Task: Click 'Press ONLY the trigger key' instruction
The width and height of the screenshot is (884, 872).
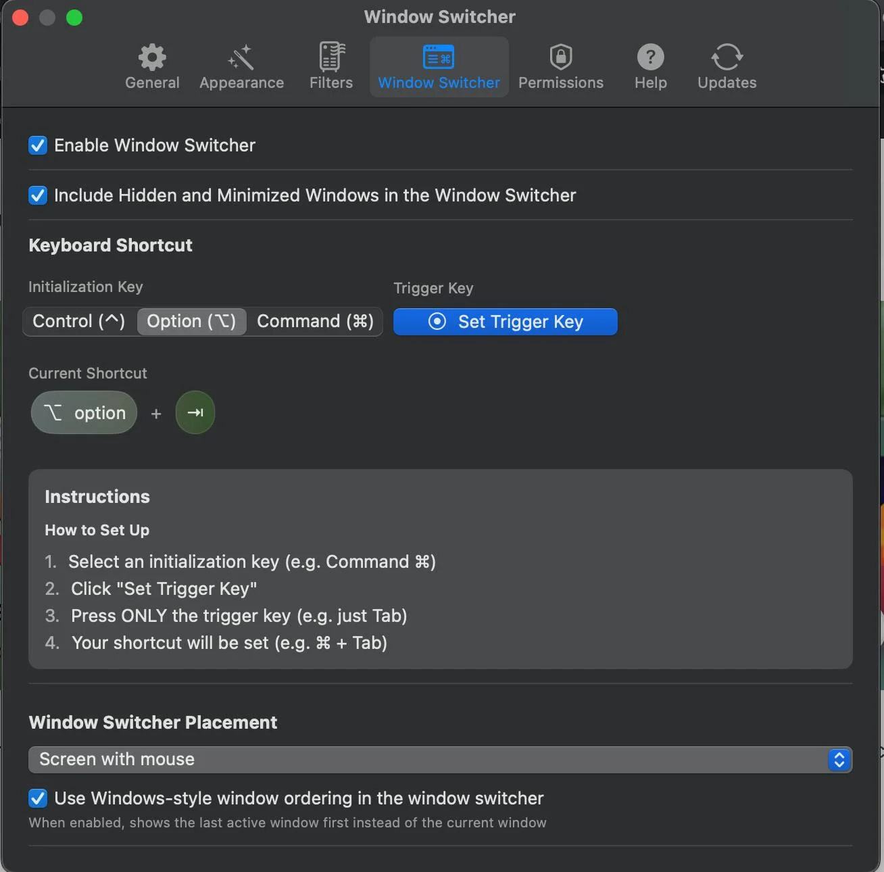Action: 239,616
